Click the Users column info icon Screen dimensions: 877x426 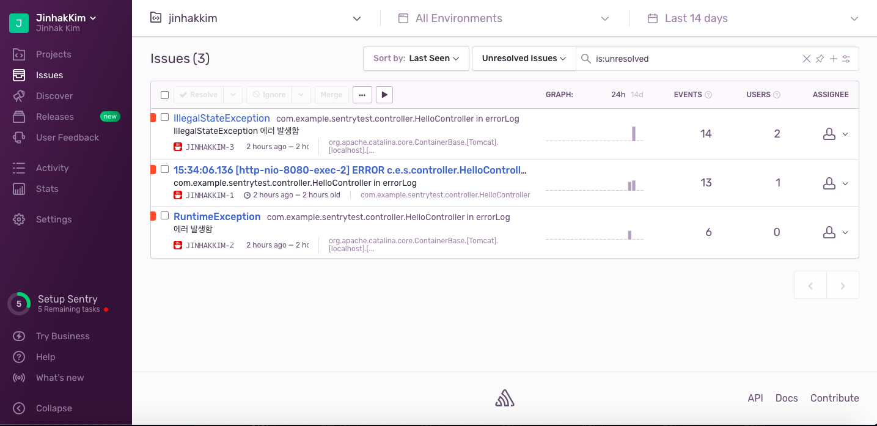click(777, 95)
